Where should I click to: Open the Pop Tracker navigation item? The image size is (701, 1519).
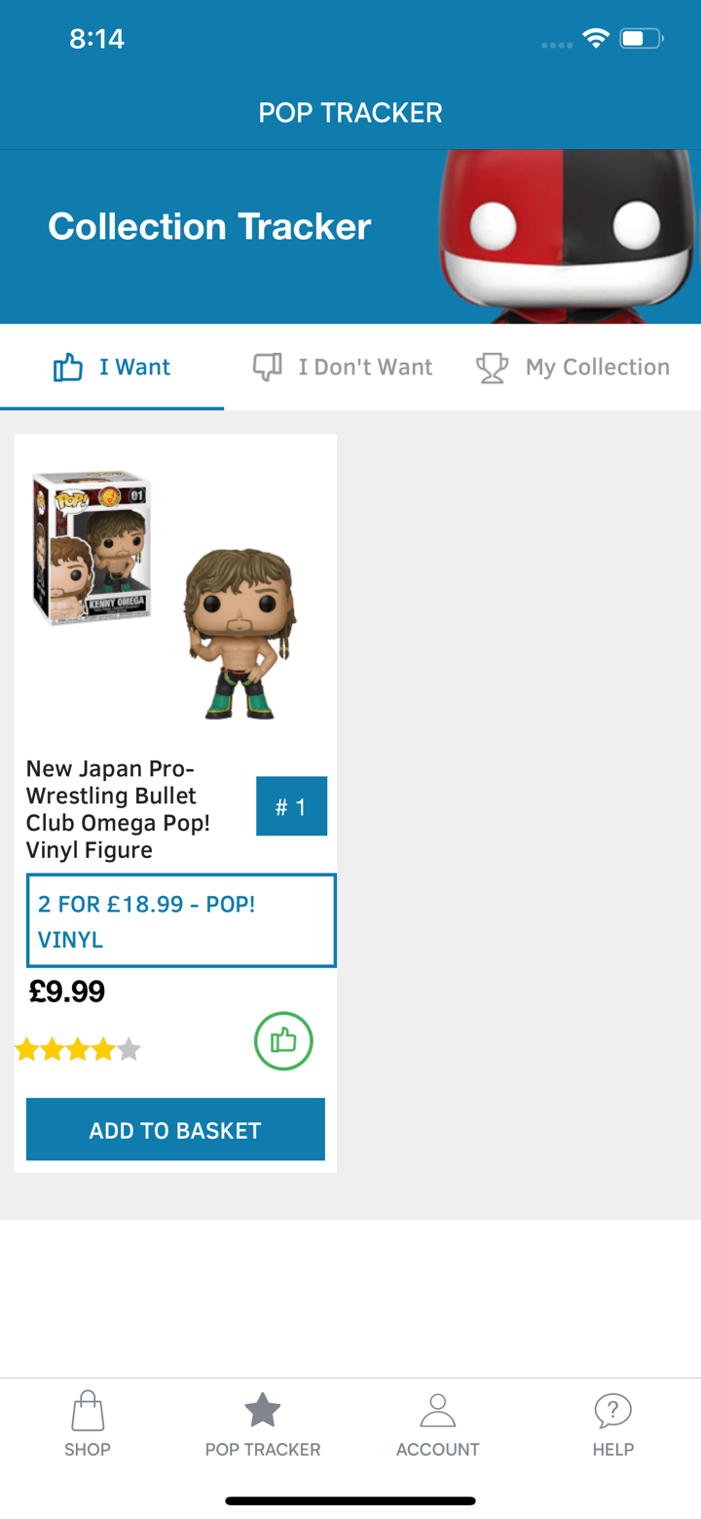tap(262, 1423)
